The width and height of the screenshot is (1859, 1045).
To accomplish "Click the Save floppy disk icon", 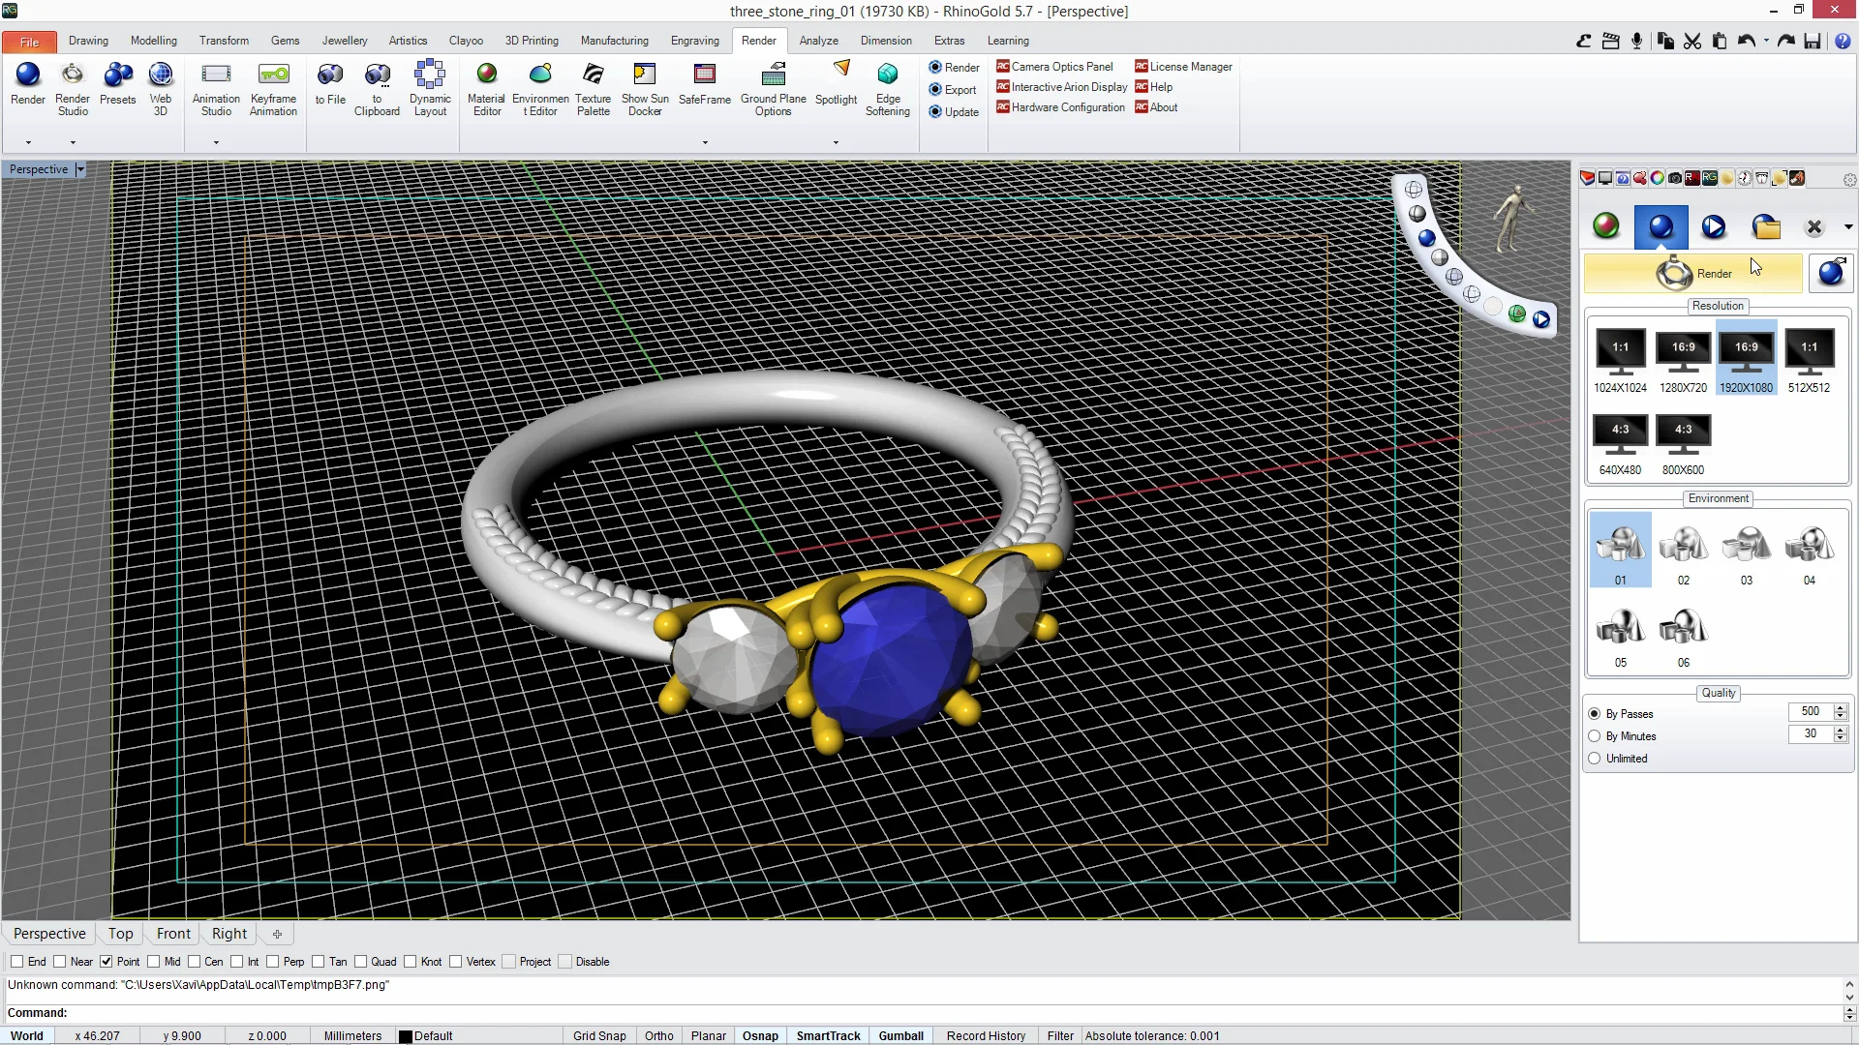I will click(1813, 41).
